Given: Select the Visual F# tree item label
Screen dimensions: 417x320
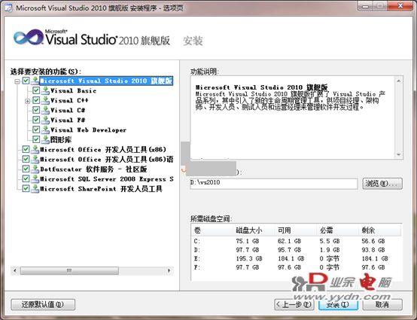Looking at the screenshot, I should [68, 120].
